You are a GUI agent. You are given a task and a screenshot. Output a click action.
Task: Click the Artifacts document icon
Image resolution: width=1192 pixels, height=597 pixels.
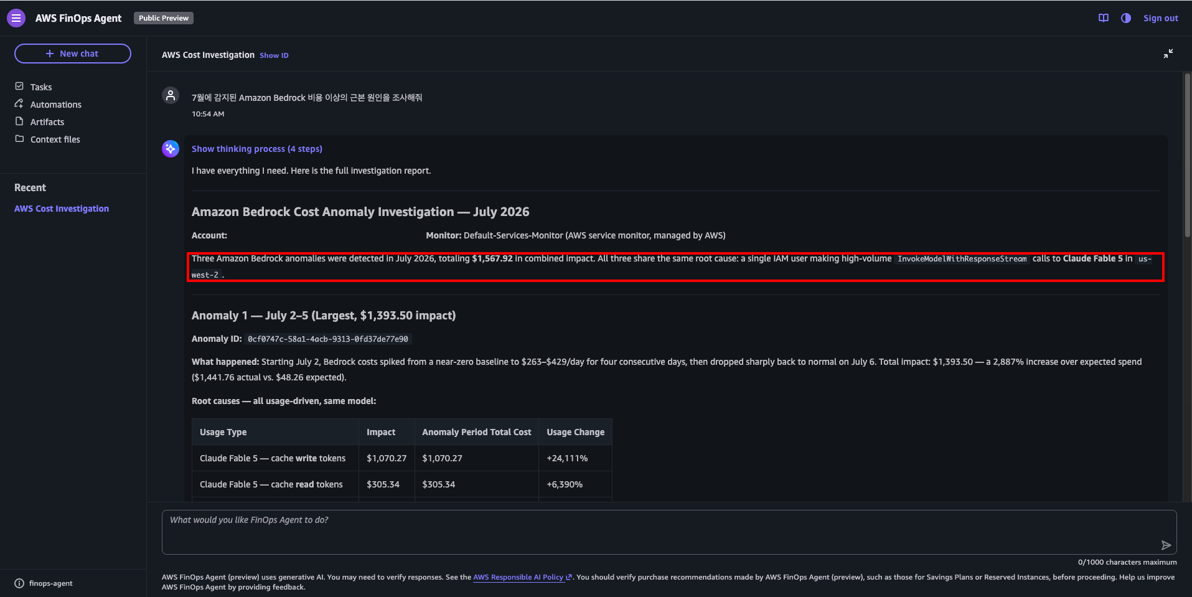click(19, 121)
